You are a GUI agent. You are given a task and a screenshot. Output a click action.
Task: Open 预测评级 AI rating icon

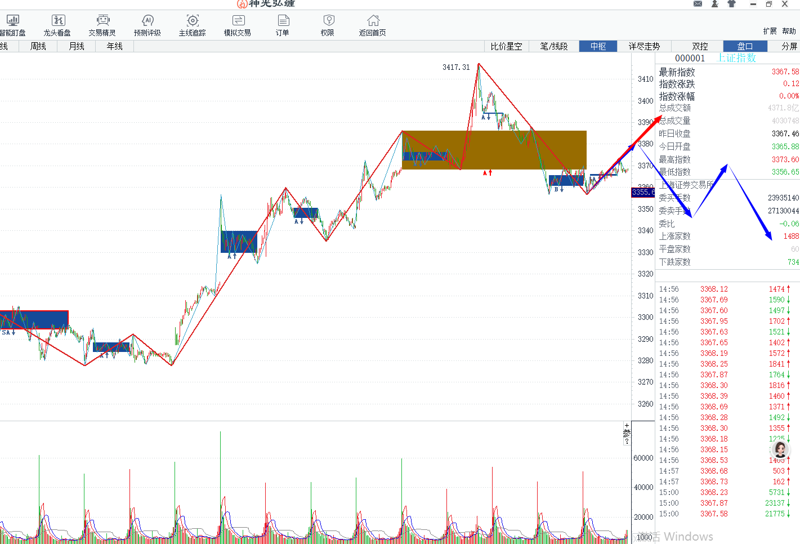point(148,25)
